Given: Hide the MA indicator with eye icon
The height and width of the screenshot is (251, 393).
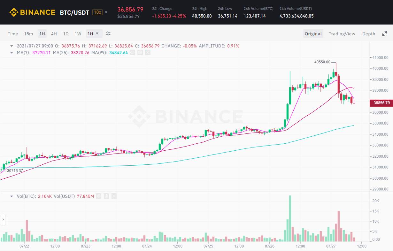Looking at the screenshot, I should [x=132, y=53].
